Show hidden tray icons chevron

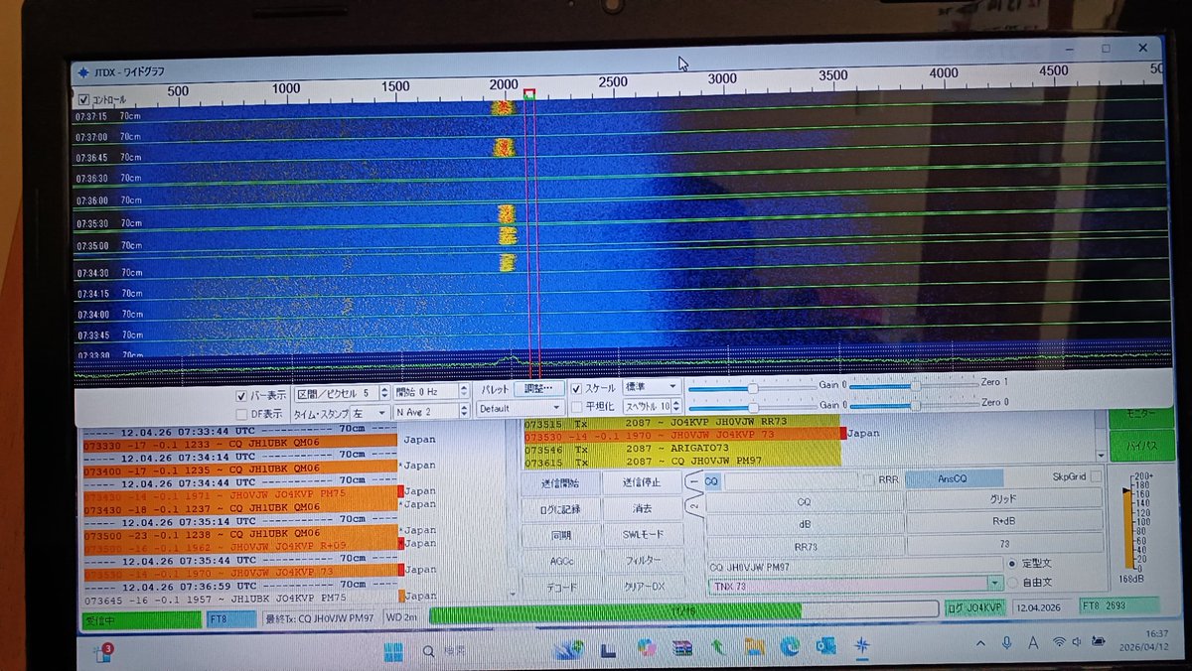979,644
